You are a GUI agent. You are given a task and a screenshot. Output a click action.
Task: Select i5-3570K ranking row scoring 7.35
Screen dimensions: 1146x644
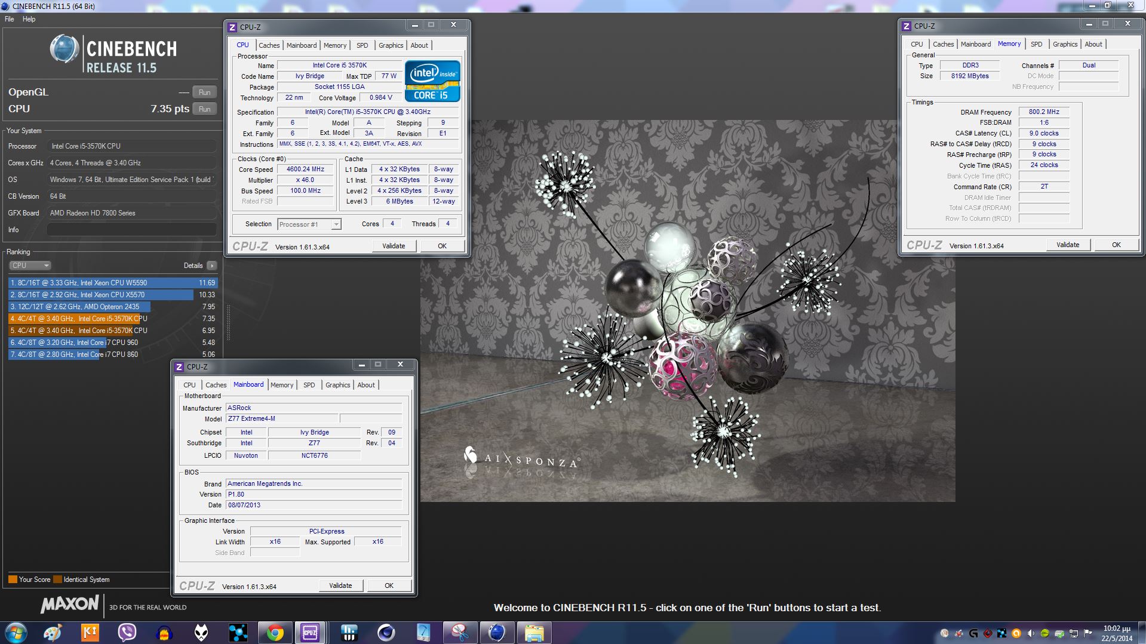pyautogui.click(x=113, y=319)
